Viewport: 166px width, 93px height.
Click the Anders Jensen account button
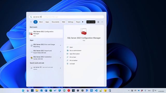tap(91, 22)
